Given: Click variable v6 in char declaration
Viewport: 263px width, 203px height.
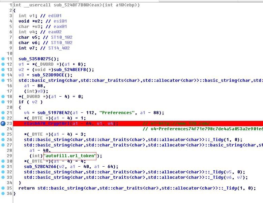Looking at the screenshot, I should point(35,42).
